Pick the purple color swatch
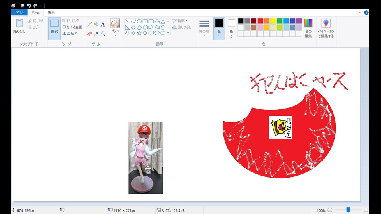This screenshot has width=381, height=214. [299, 21]
